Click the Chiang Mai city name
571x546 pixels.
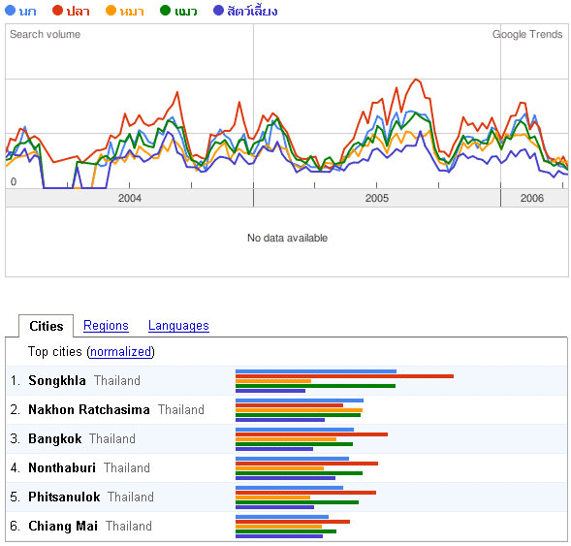point(63,526)
